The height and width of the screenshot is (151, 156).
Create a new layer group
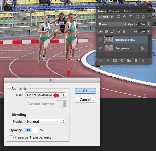tap(129, 60)
